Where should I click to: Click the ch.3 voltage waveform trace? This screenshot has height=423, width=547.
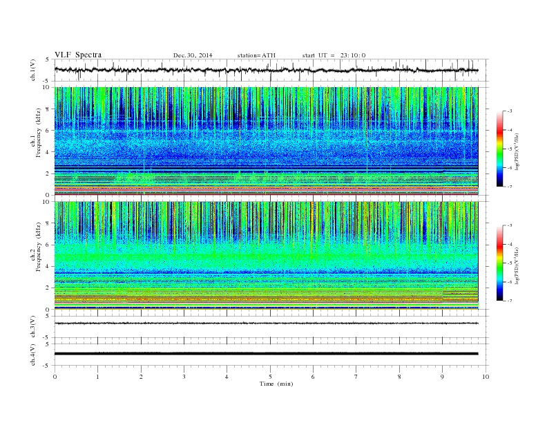[266, 323]
